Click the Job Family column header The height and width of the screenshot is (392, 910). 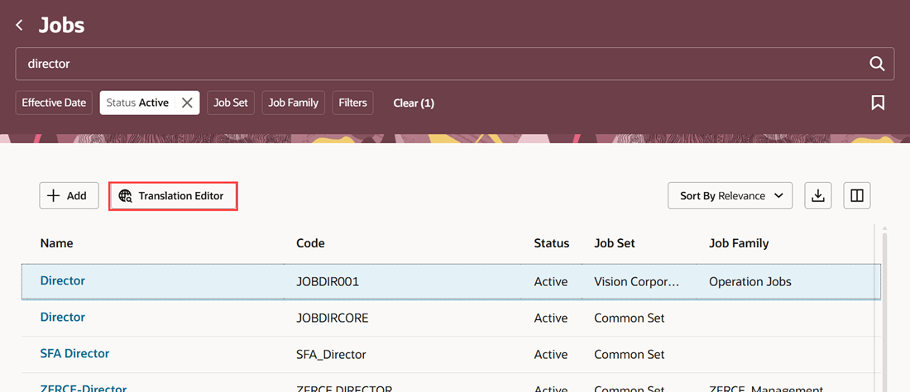click(x=739, y=243)
